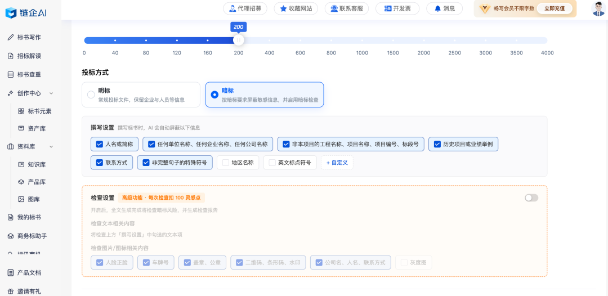The image size is (608, 296).
Task: Click the 代理招募 button
Action: tap(245, 8)
